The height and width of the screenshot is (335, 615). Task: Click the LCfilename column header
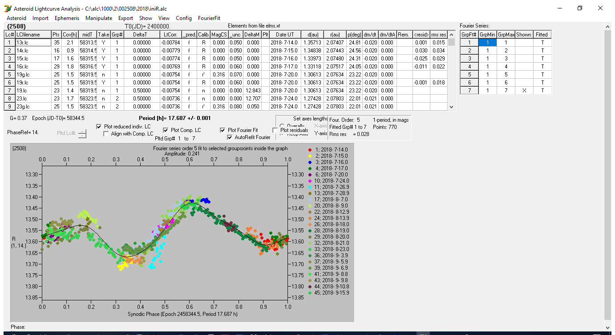33,35
